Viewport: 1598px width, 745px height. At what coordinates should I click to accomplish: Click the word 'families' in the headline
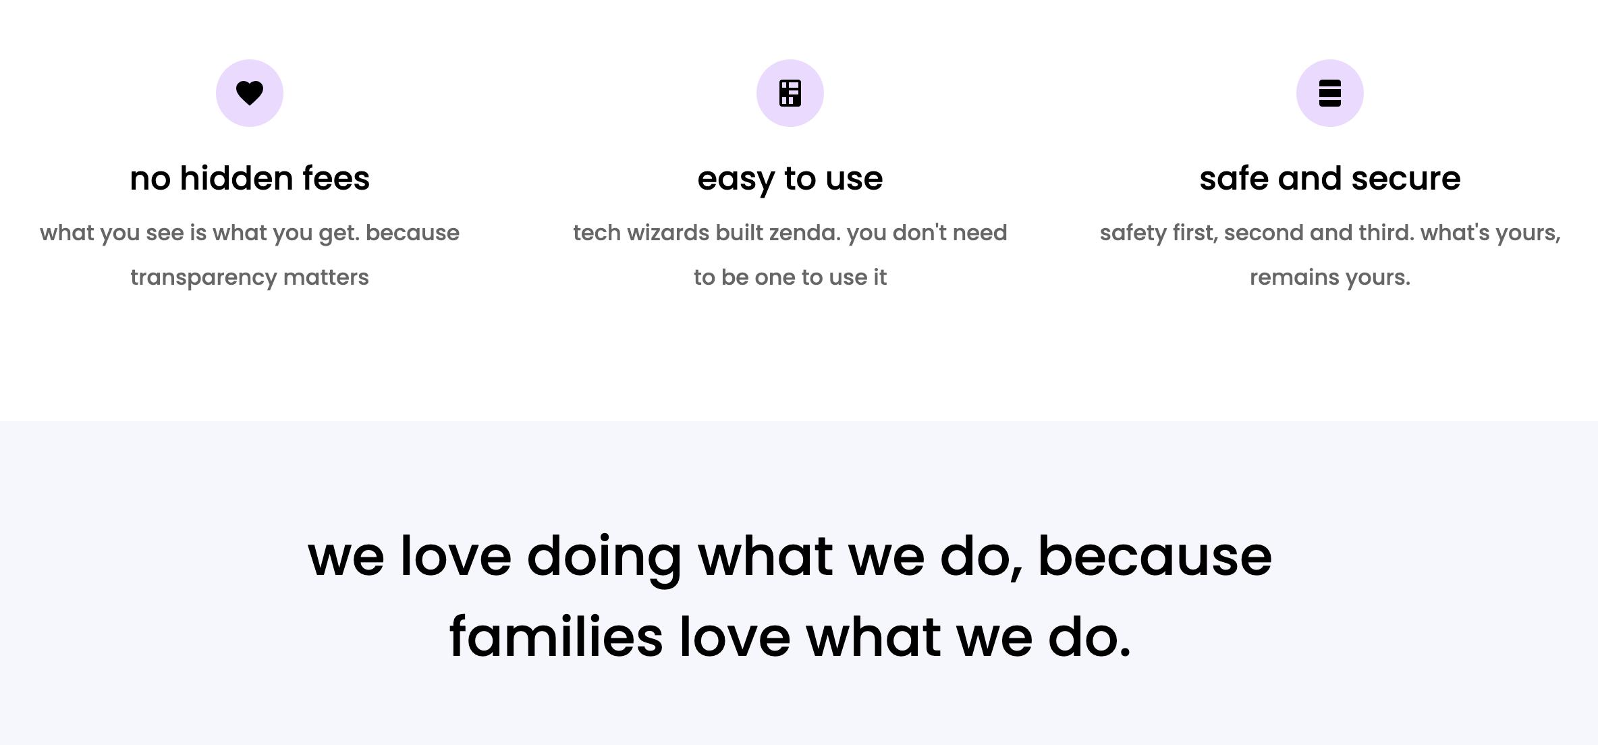(556, 638)
